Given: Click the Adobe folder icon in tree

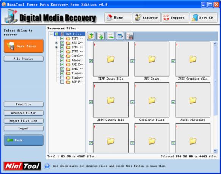Looking at the screenshot, I should [x=68, y=60].
